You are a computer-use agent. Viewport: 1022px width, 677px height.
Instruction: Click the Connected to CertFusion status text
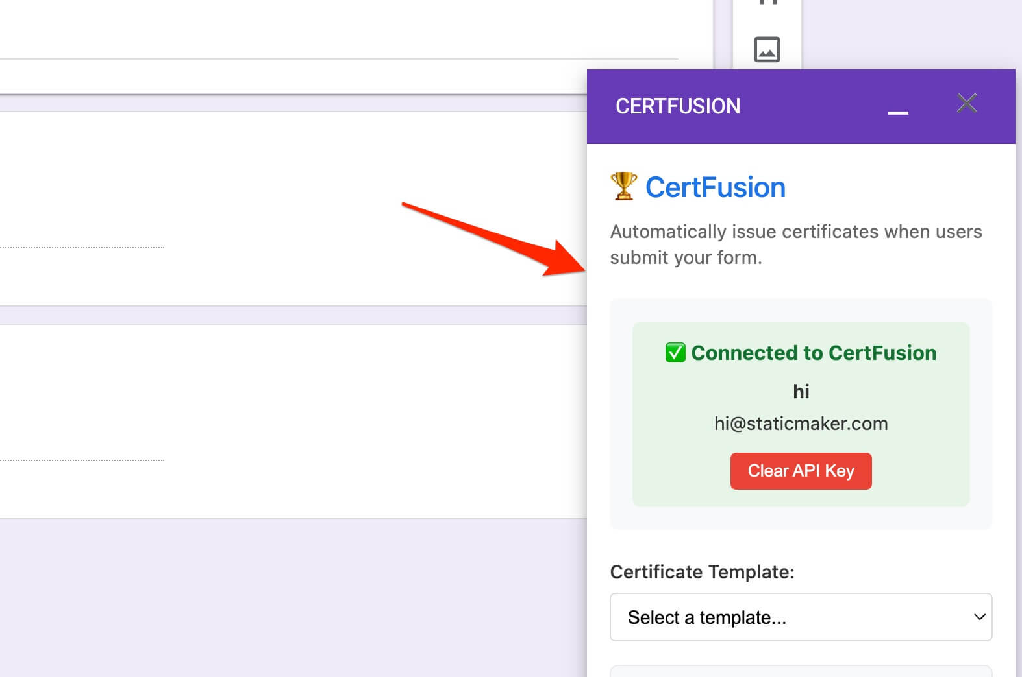[x=813, y=353]
